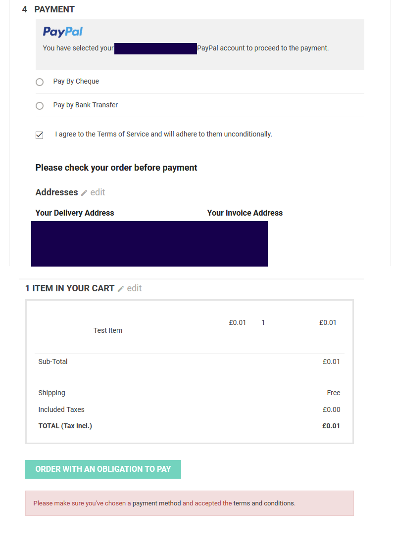Click the TOTAL (Tax Incl.) label
The width and height of the screenshot is (396, 544).
[65, 426]
